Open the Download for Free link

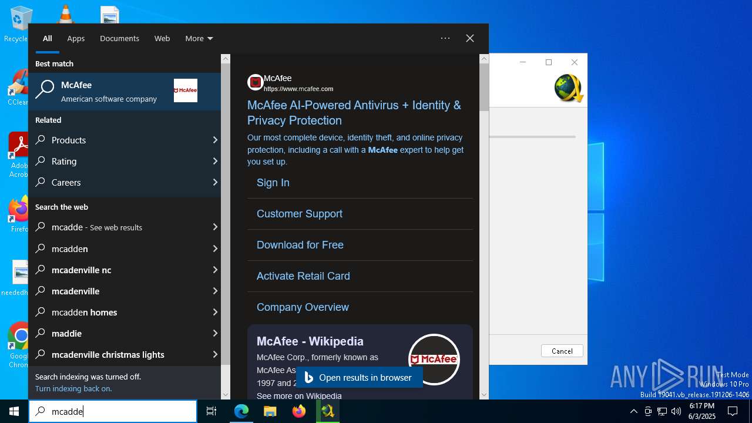pos(300,245)
